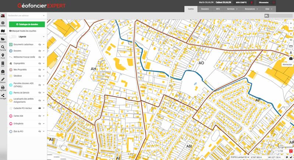The image size is (294, 160).
Task: Open the Parcelle search tool
Action: point(3,48)
